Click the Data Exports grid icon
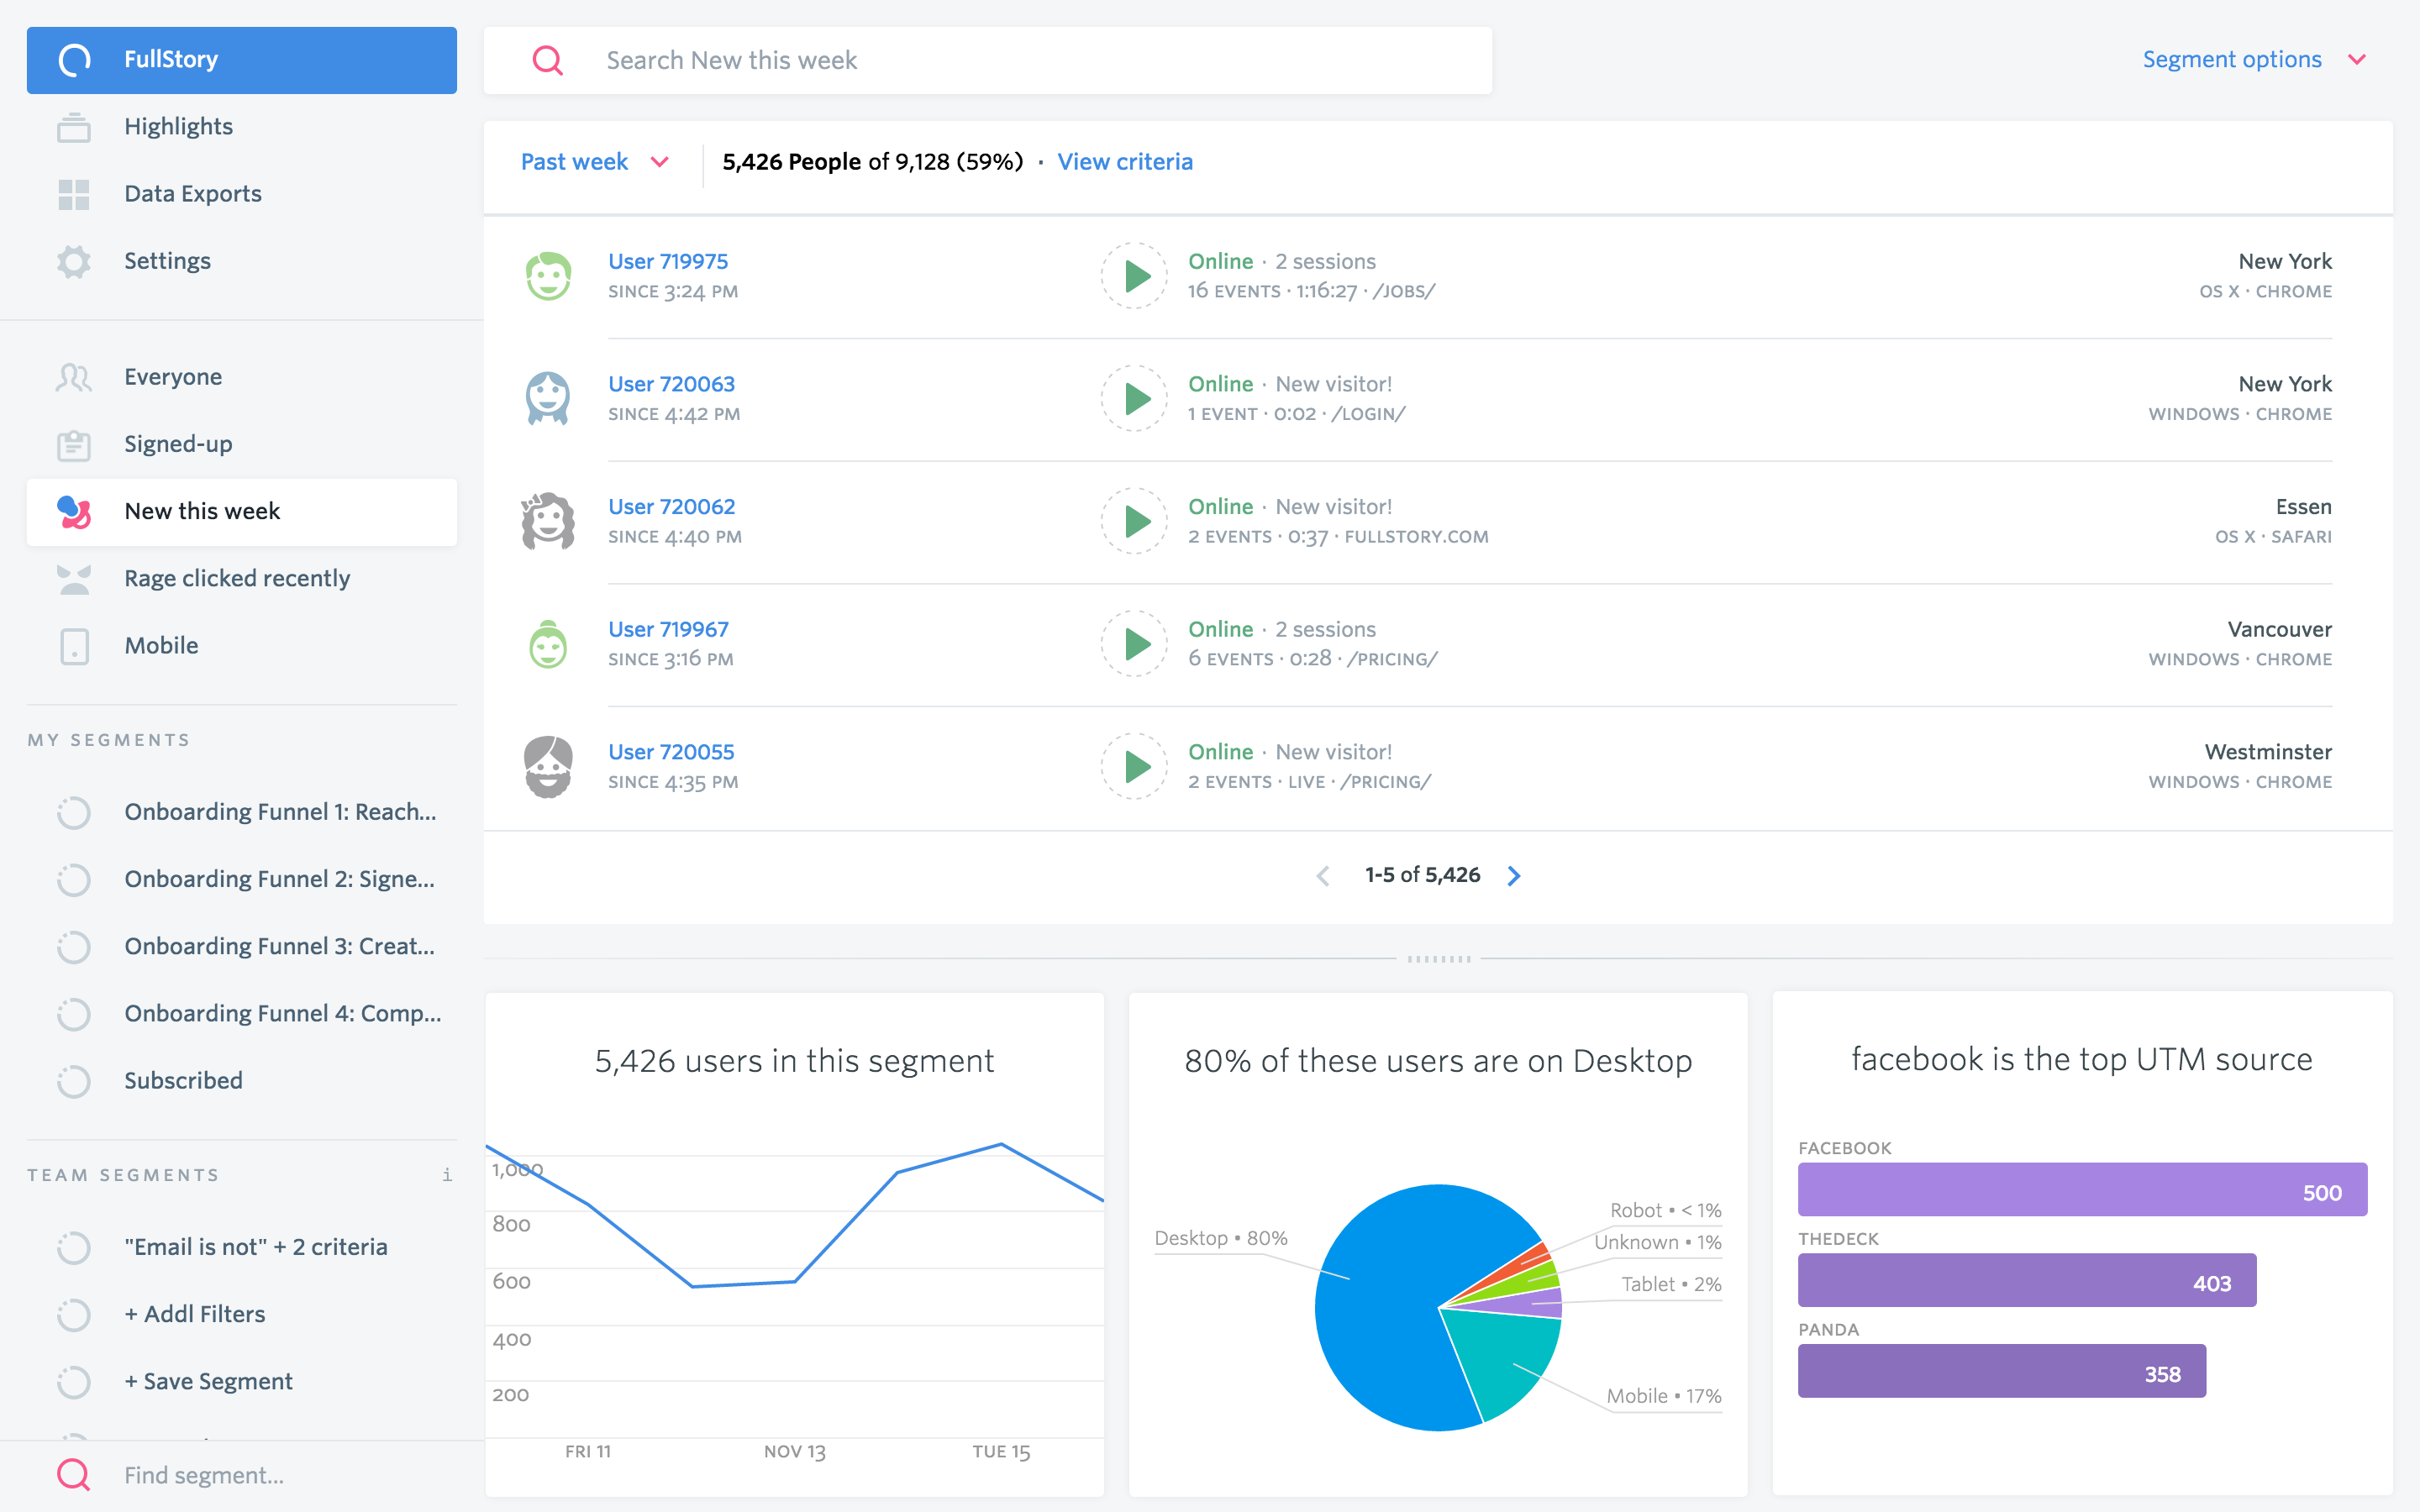The width and height of the screenshot is (2420, 1512). (x=74, y=194)
